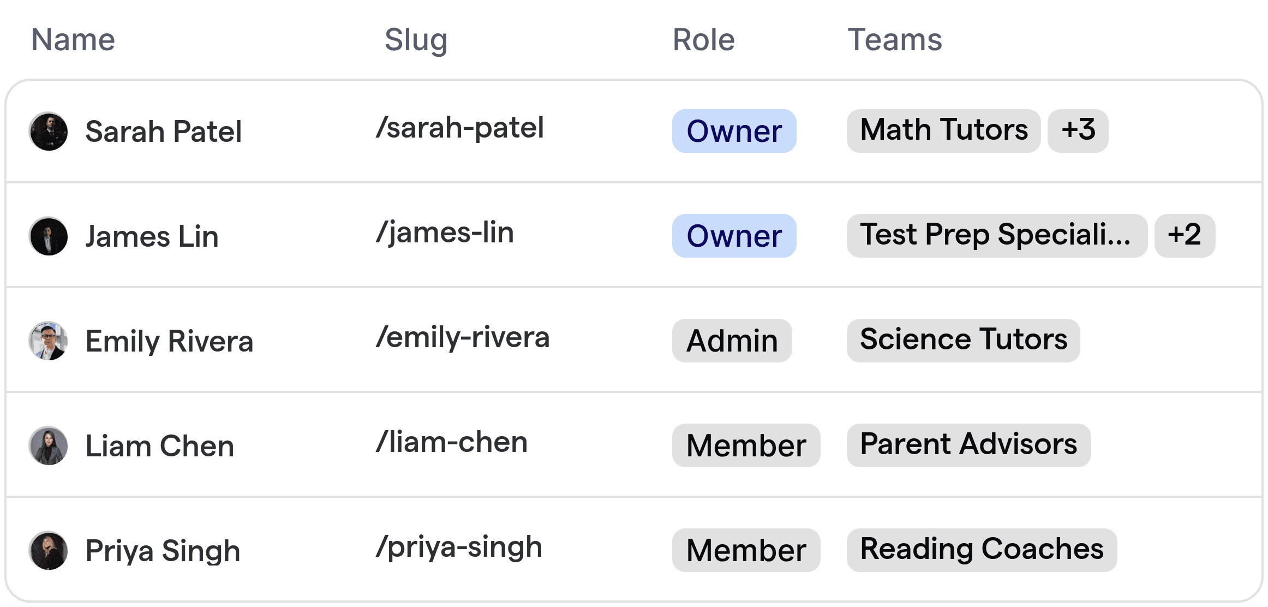1268x607 pixels.
Task: Click the Teams column header
Action: tap(894, 40)
